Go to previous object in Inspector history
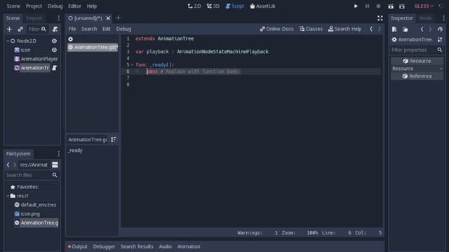Screen dimensions: 449x252 click(x=422, y=29)
